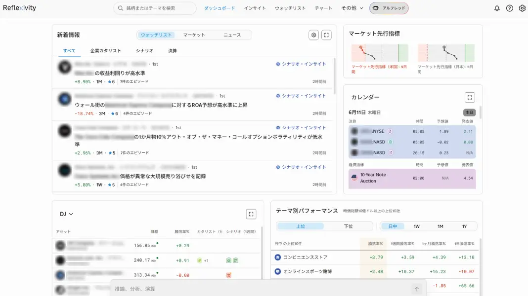Click the US flag icon for 10-Year Note Auction
The image size is (528, 296).
point(354,178)
